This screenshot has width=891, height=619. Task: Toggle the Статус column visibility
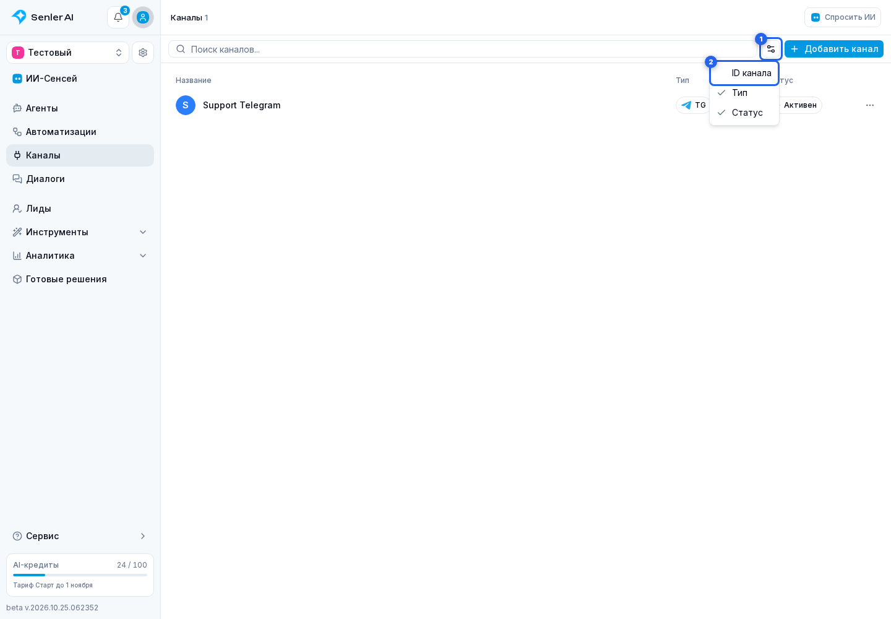(x=744, y=113)
